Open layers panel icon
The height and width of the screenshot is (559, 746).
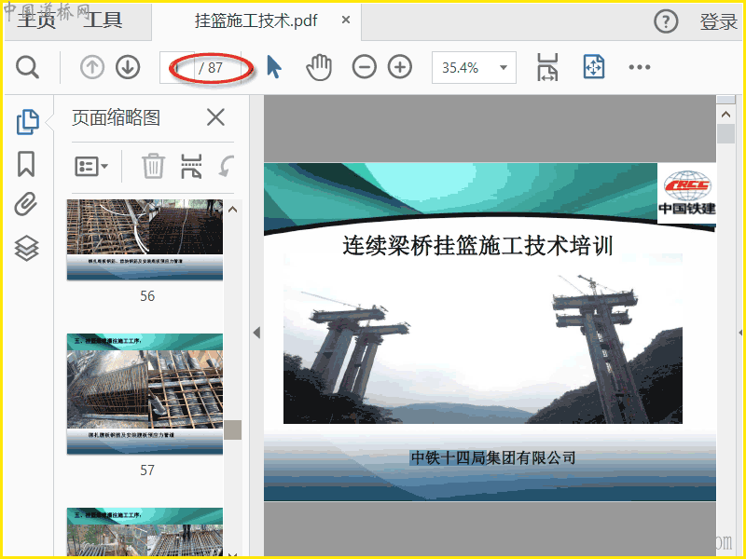pyautogui.click(x=27, y=248)
